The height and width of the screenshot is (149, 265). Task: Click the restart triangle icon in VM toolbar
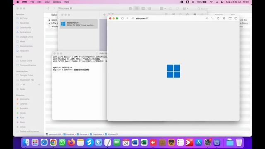pos(132,18)
